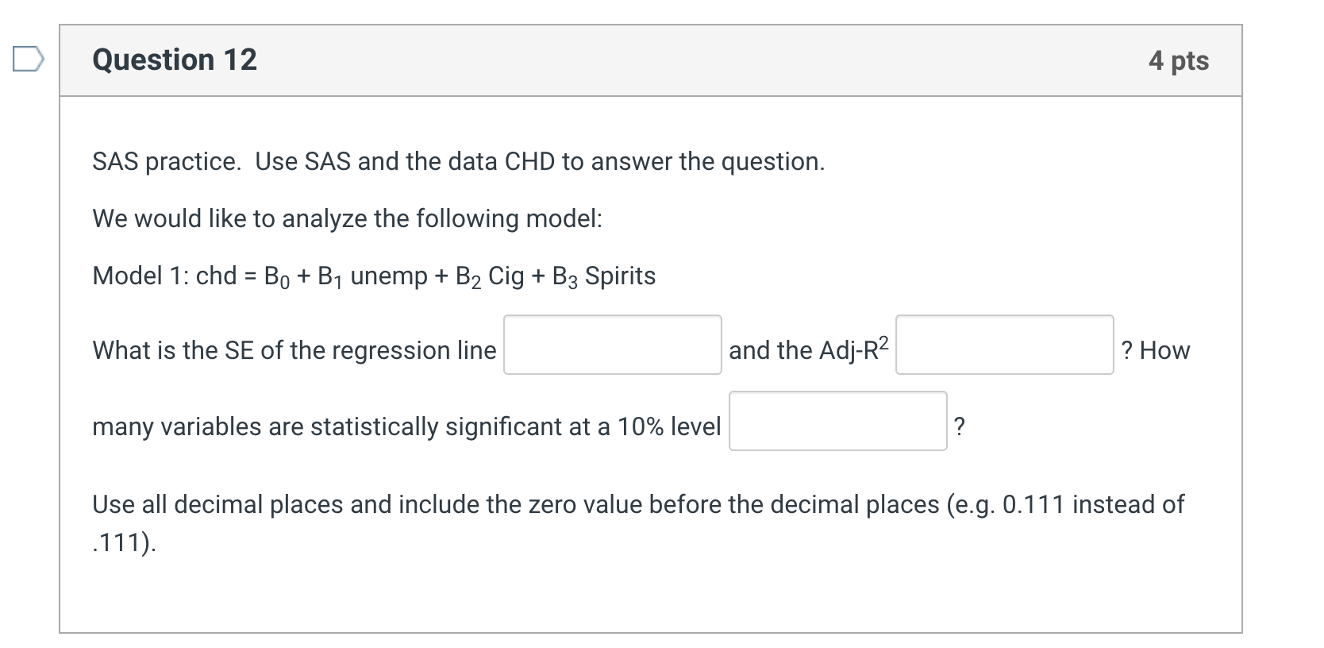The height and width of the screenshot is (648, 1324).
Task: Click the 'statistically significant at a 10% level' label
Action: [x=514, y=426]
